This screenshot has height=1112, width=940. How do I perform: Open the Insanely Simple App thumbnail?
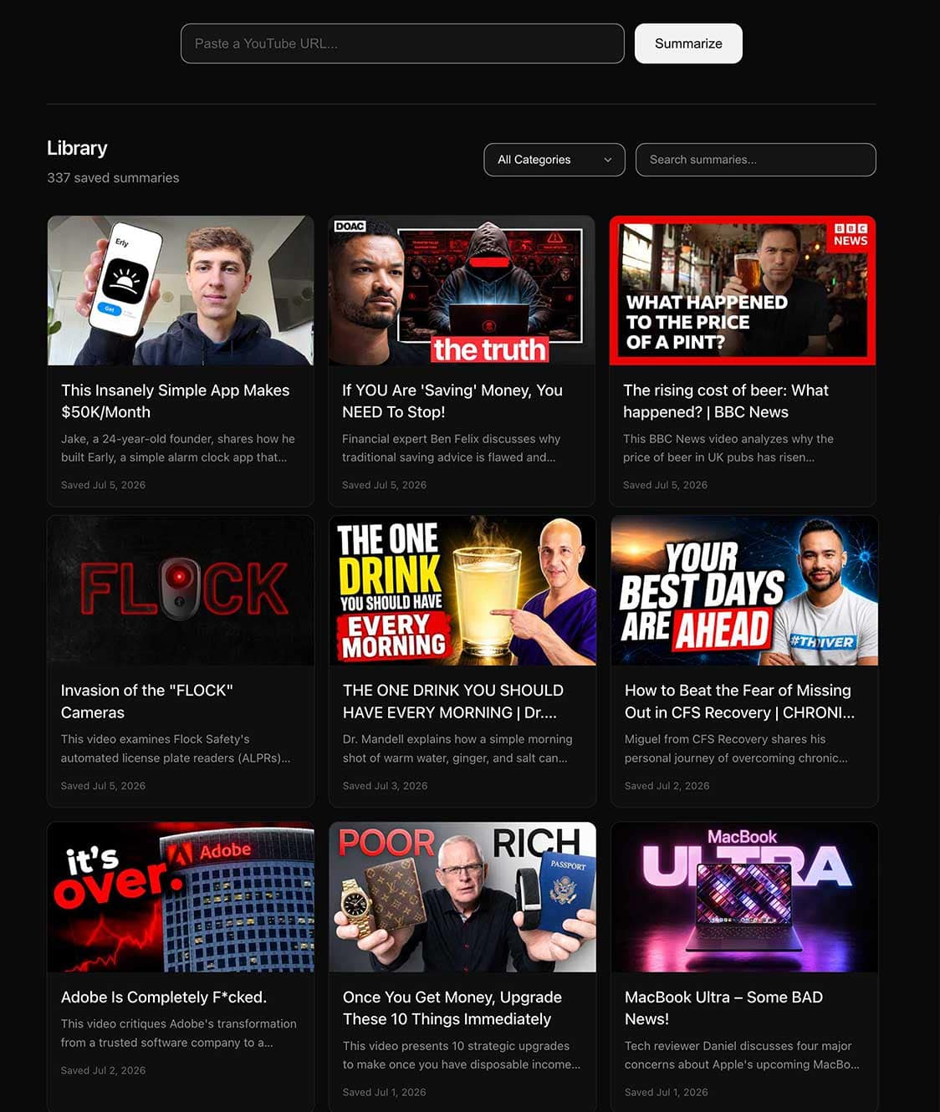[181, 290]
